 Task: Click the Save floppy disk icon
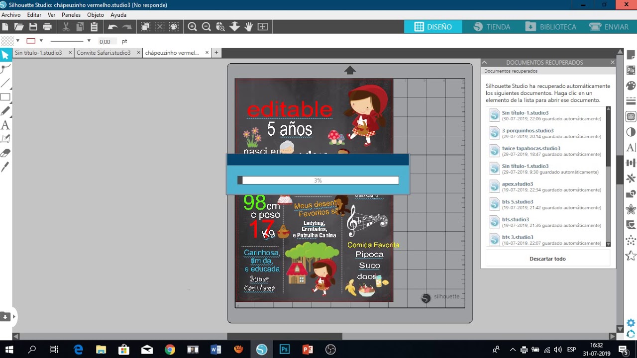(x=33, y=27)
